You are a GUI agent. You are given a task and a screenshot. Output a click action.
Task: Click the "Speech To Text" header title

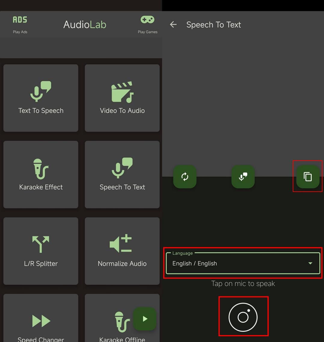[213, 25]
